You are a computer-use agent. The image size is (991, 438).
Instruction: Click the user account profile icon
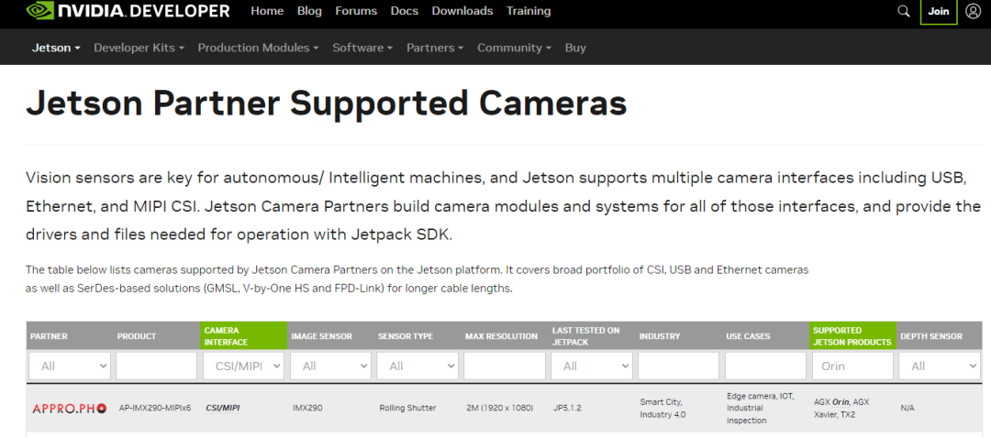click(973, 12)
